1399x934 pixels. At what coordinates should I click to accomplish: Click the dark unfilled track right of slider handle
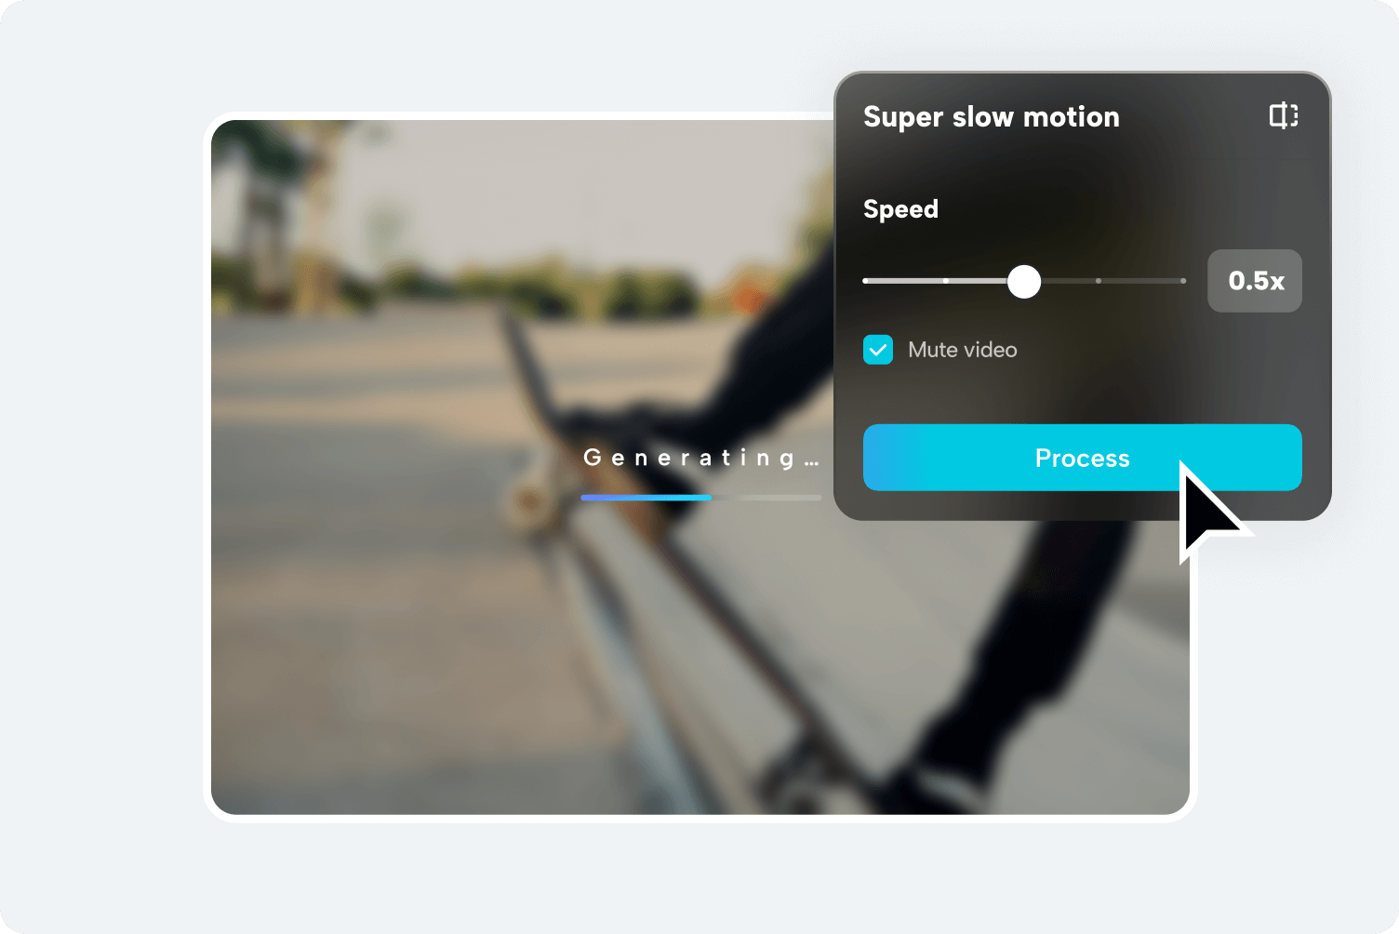[x=1113, y=281]
